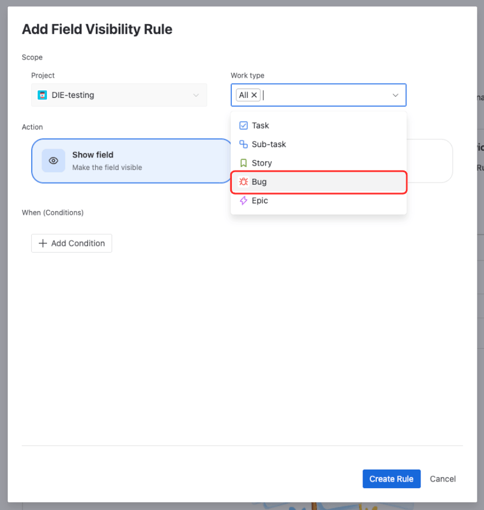Collapse the work type options list
484x510 pixels.
[x=395, y=95]
